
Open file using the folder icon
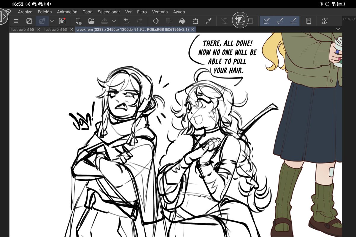[x=91, y=21]
